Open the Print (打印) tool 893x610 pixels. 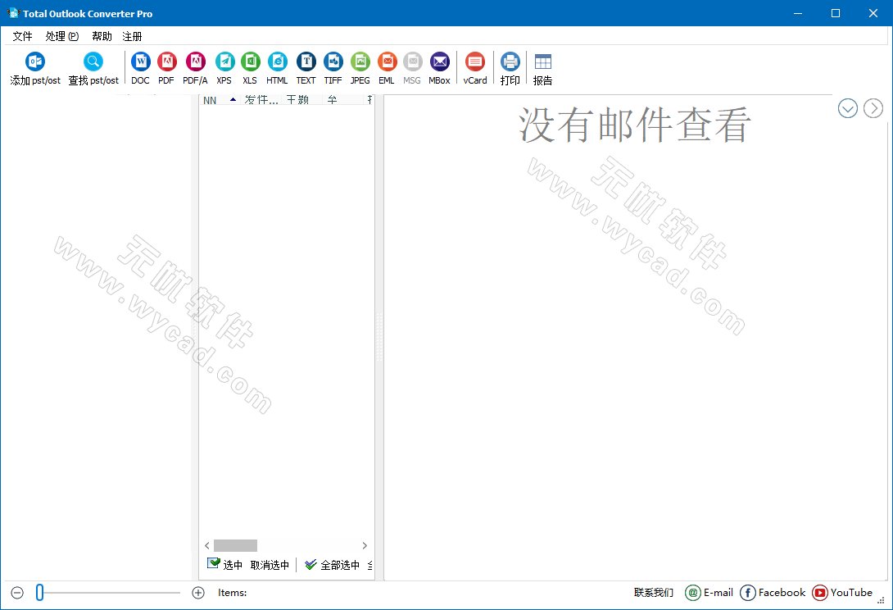tap(510, 62)
